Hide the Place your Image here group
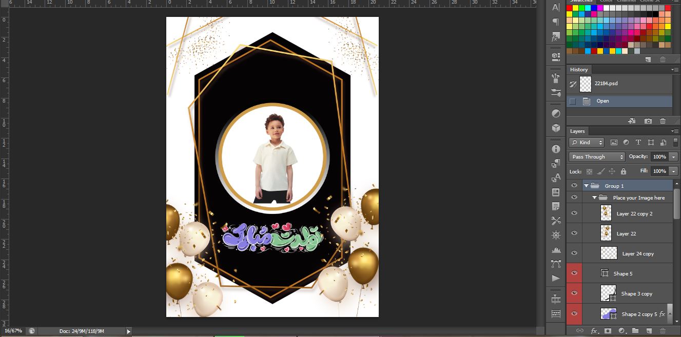This screenshot has width=681, height=337. click(574, 197)
